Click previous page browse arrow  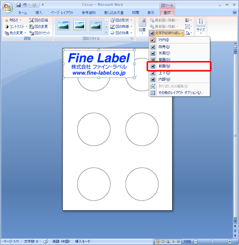pyautogui.click(x=235, y=226)
